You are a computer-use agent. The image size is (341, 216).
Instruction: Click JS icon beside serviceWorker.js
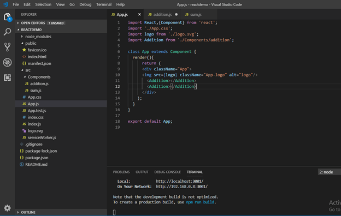pyautogui.click(x=24, y=137)
